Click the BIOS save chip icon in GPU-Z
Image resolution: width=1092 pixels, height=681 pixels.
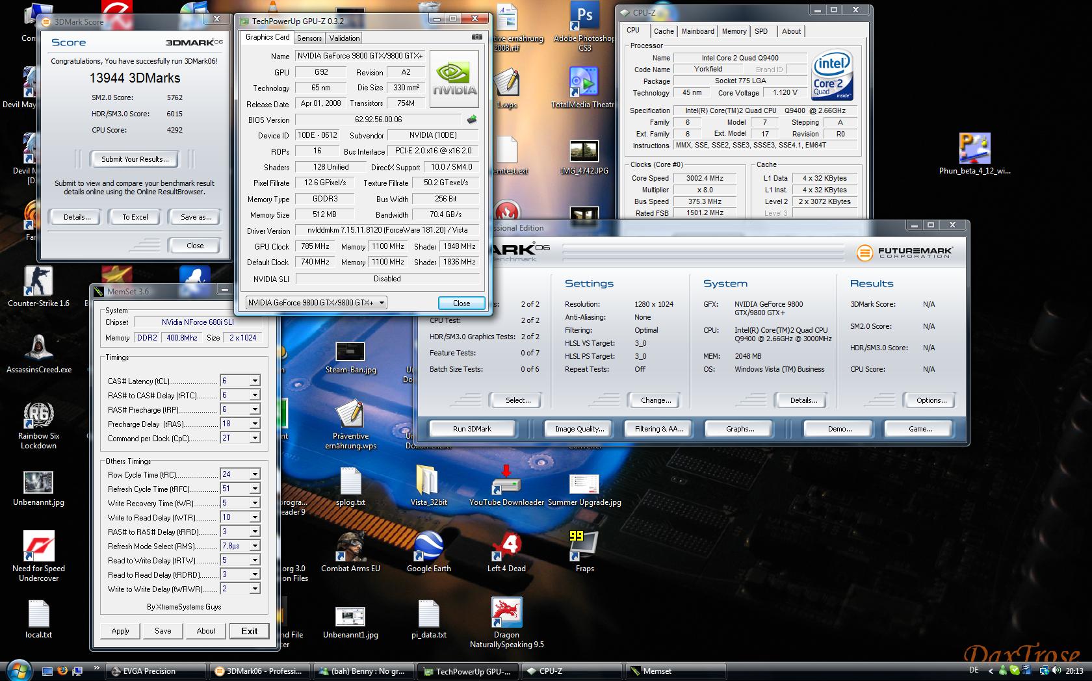pos(472,120)
